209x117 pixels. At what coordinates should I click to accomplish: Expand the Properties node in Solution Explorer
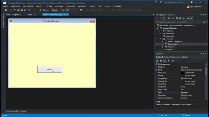(160, 31)
